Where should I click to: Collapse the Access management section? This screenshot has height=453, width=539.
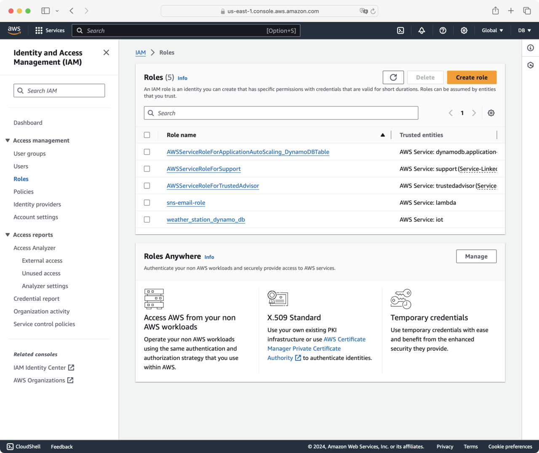(8, 140)
